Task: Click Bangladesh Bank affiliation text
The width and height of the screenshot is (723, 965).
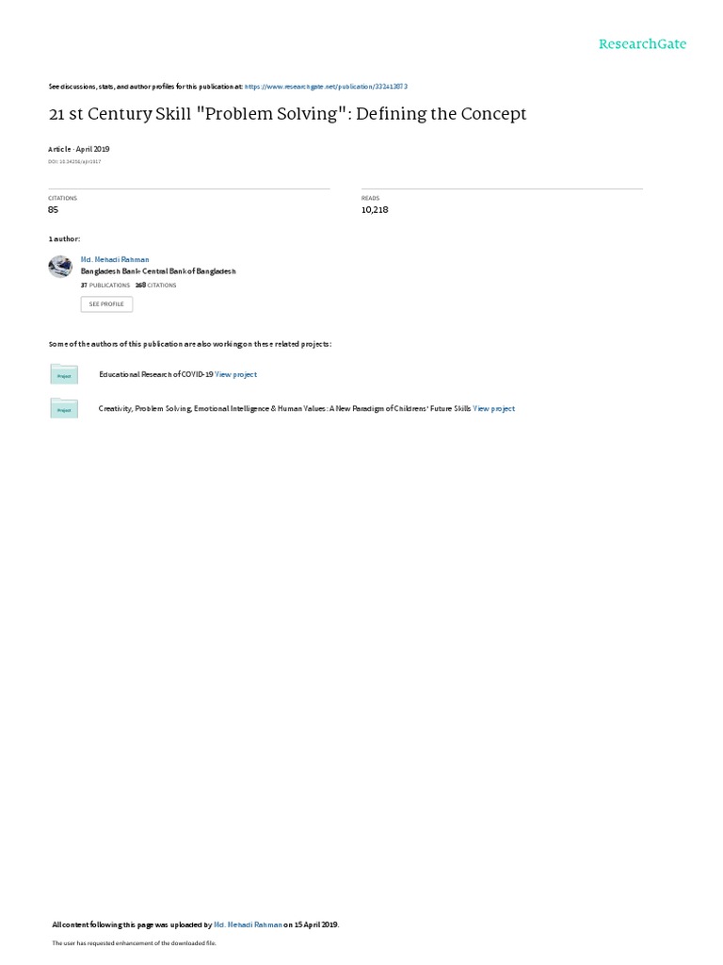Action: click(158, 271)
